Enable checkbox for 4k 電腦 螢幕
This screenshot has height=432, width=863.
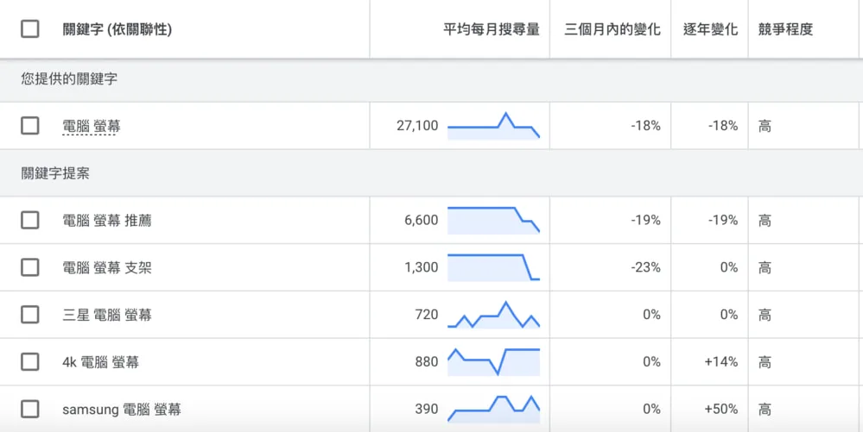tap(29, 362)
